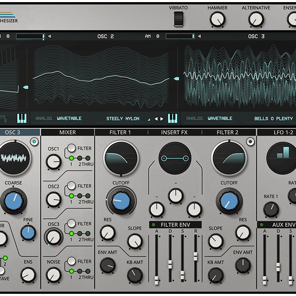Screen dimensions: 296x296
Task: Click the Filter 1 SLOPE knob
Action: coord(135,241)
